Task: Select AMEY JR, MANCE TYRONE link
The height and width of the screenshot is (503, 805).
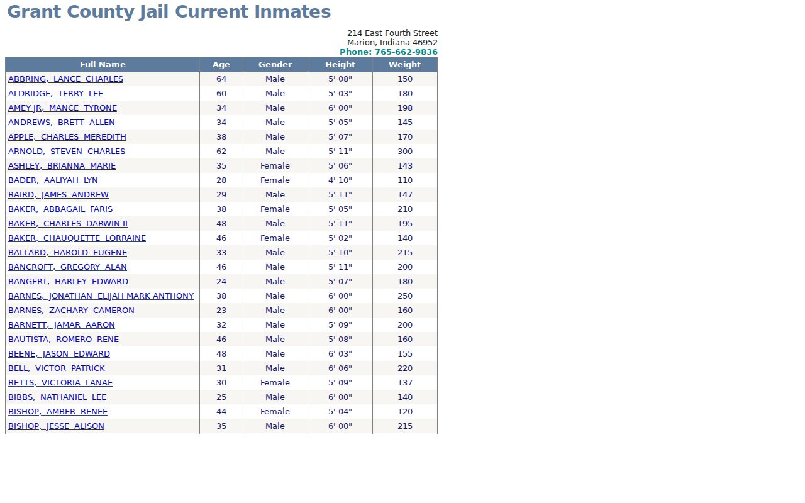Action: coord(62,108)
